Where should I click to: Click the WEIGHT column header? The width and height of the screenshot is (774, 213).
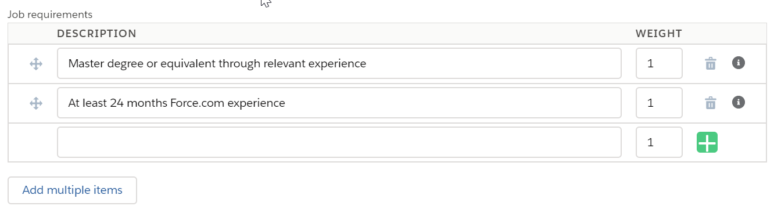pos(659,34)
